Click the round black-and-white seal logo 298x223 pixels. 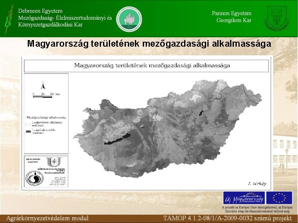[x=34, y=178]
